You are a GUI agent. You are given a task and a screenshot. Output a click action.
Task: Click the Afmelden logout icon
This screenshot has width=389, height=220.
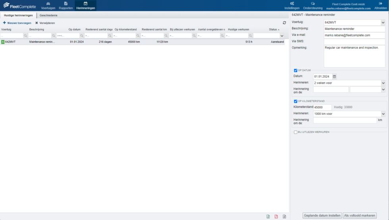pyautogui.click(x=380, y=4)
